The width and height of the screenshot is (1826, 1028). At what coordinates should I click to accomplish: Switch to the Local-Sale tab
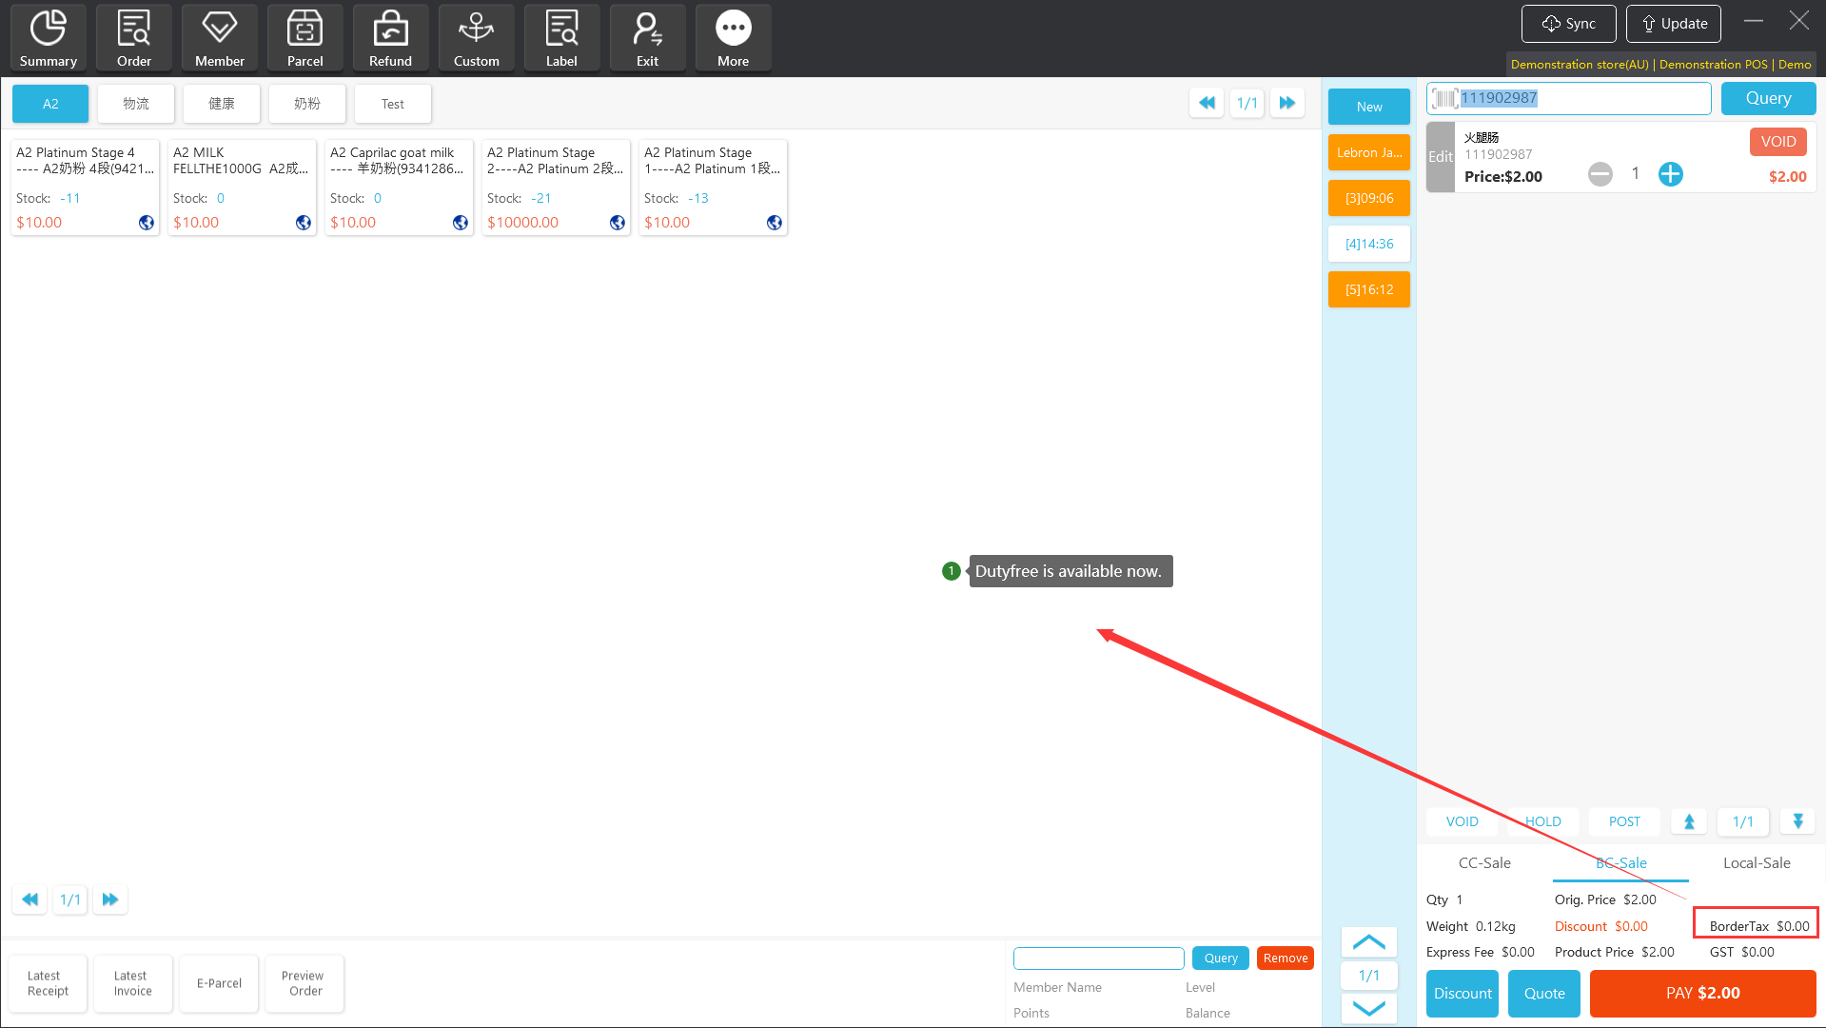point(1756,863)
